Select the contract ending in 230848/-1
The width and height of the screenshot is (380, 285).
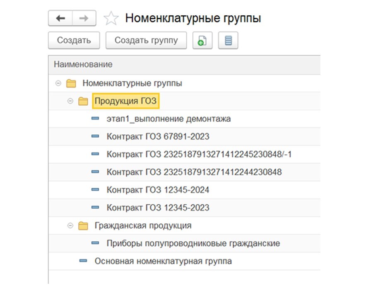tap(199, 154)
